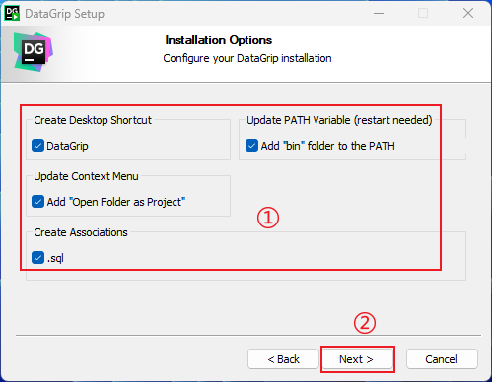Click the "Installation Options" heading
This screenshot has width=492, height=382.
[x=219, y=40]
